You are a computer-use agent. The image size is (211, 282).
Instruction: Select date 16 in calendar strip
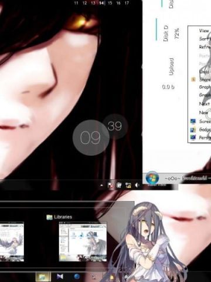coord(118,3)
